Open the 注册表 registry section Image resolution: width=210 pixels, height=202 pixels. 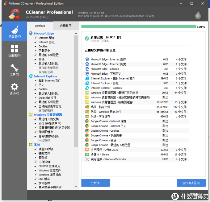(15, 51)
